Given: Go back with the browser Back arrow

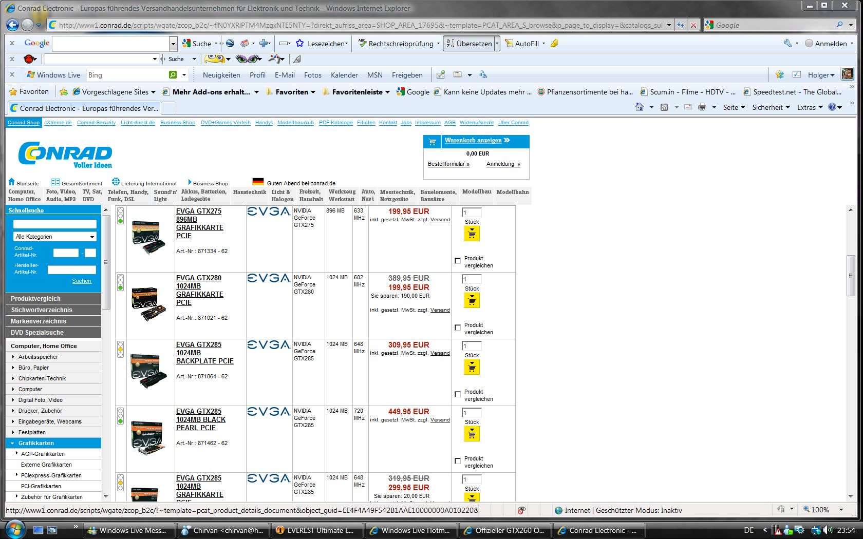Looking at the screenshot, I should tap(13, 25).
